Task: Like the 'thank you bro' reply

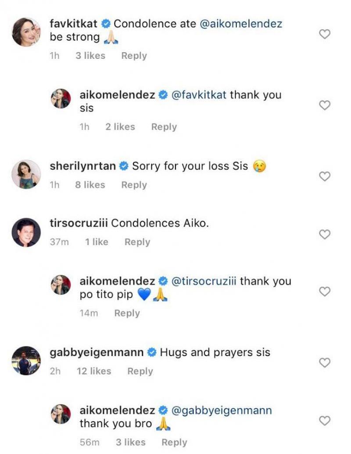Action: pyautogui.click(x=324, y=421)
